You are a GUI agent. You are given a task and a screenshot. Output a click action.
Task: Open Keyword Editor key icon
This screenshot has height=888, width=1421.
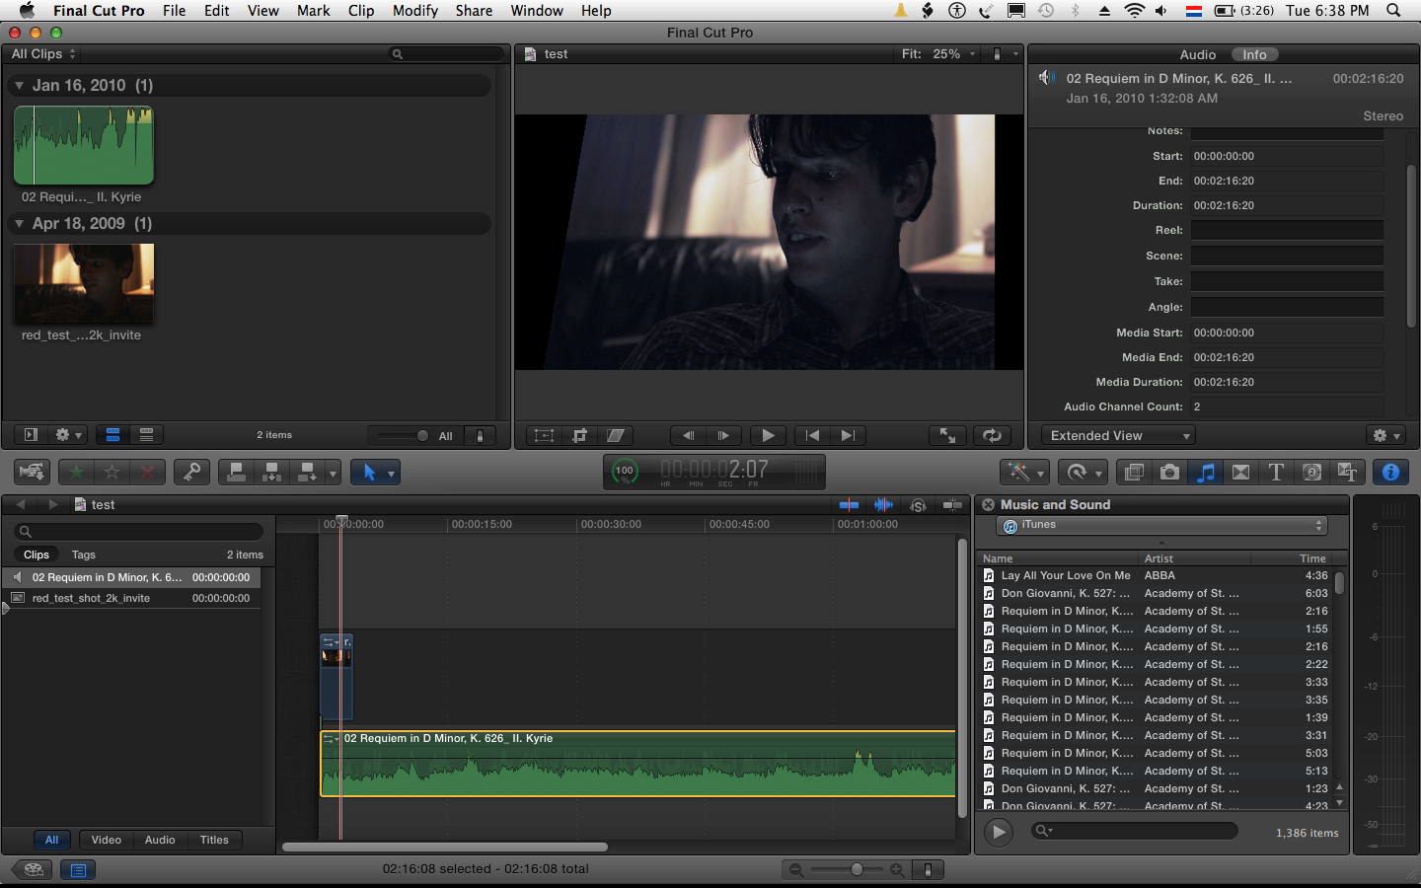tap(191, 473)
